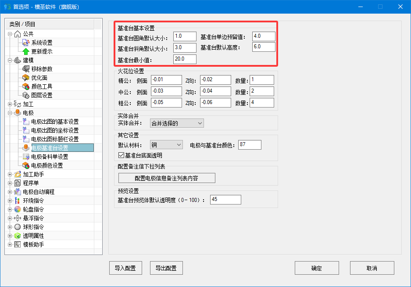Toggle the 基准台底面透明 checkbox
The image size is (411, 287).
coord(121,155)
